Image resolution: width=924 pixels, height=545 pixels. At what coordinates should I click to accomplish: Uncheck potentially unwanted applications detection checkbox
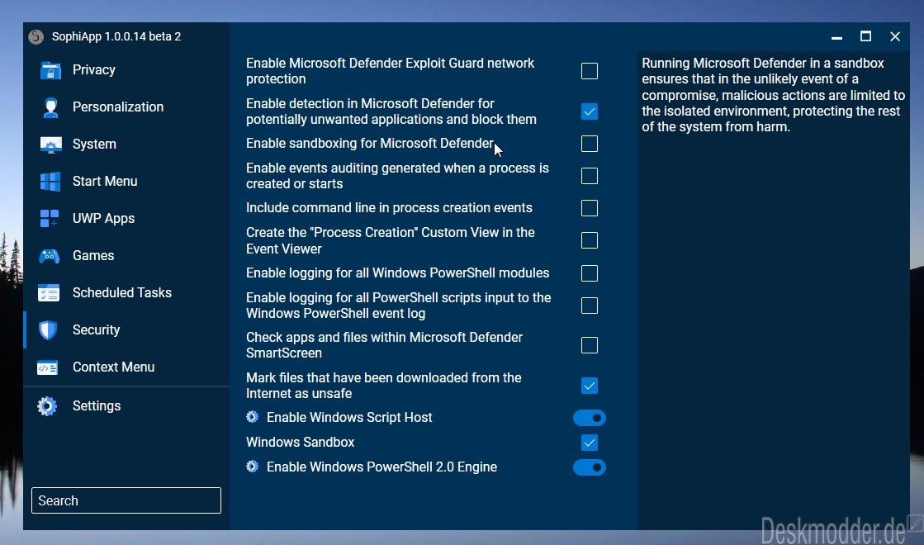coord(590,111)
